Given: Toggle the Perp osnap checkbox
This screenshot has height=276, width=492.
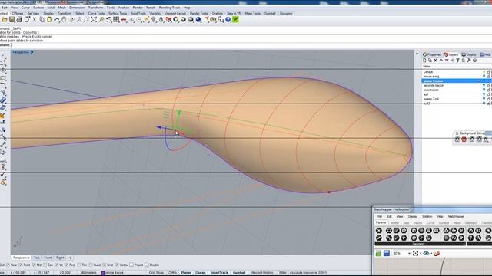Looking at the screenshot, I should tap(66, 264).
